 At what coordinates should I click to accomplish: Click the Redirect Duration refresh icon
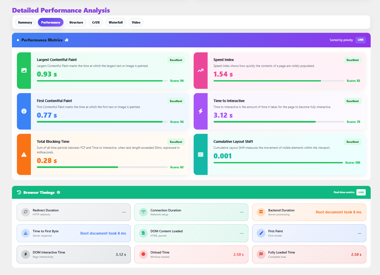click(x=26, y=212)
